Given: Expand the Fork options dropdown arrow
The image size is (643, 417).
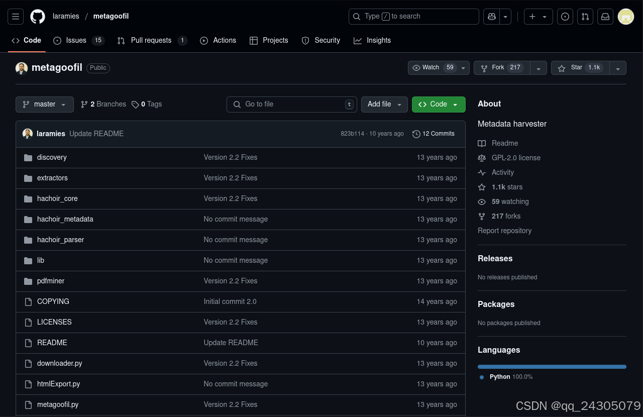Looking at the screenshot, I should click(539, 68).
